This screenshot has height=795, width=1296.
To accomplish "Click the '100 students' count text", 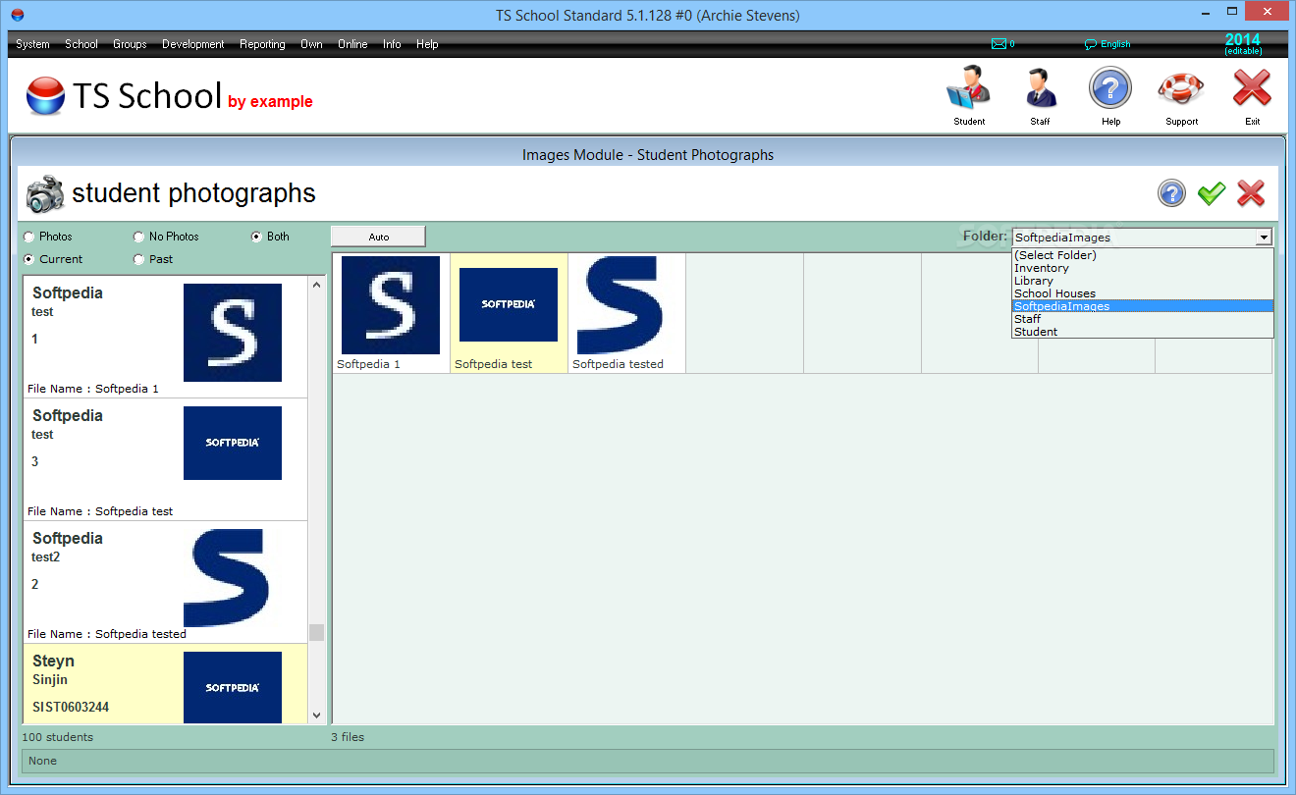I will click(x=58, y=737).
